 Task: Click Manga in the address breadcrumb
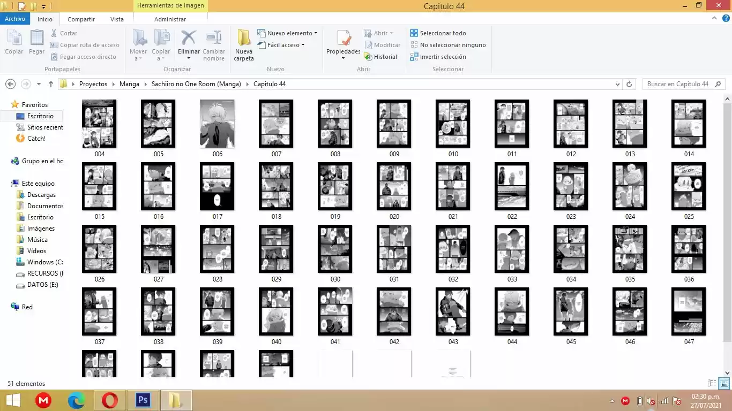point(129,84)
